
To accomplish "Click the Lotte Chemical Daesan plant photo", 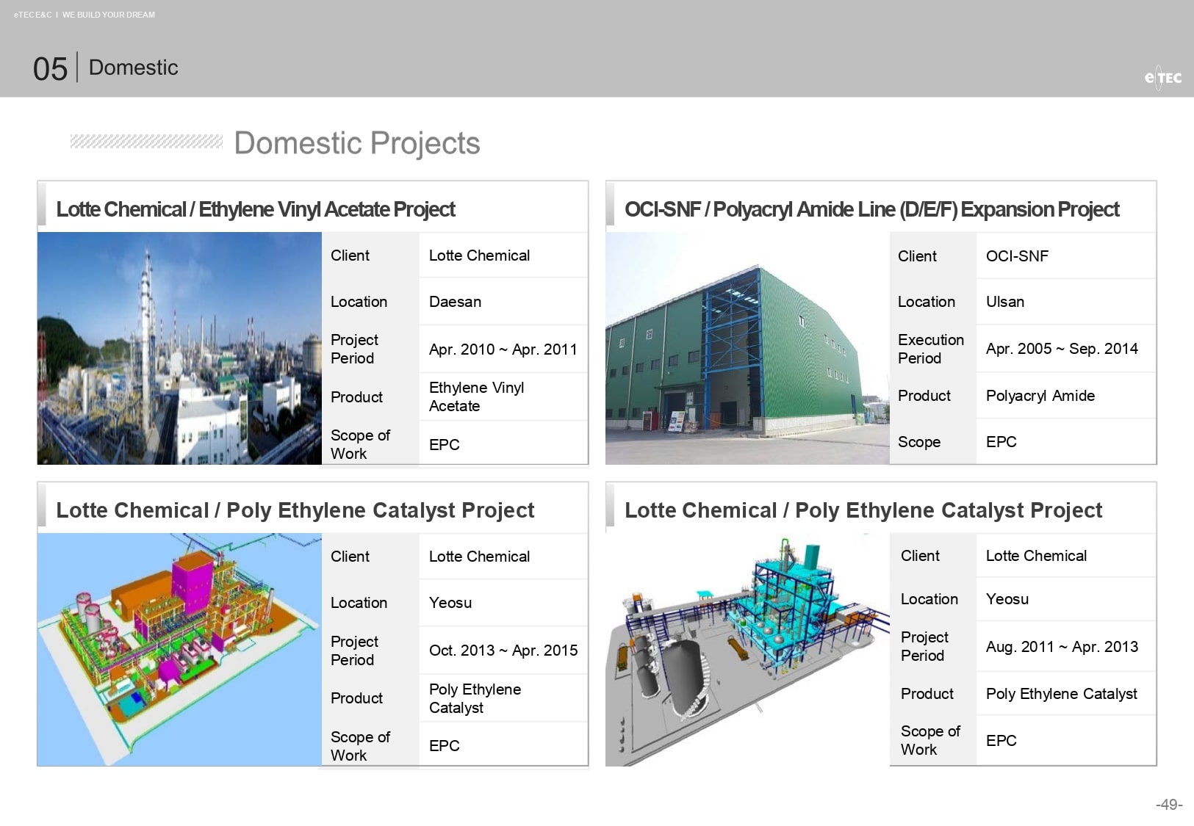I will [x=179, y=348].
